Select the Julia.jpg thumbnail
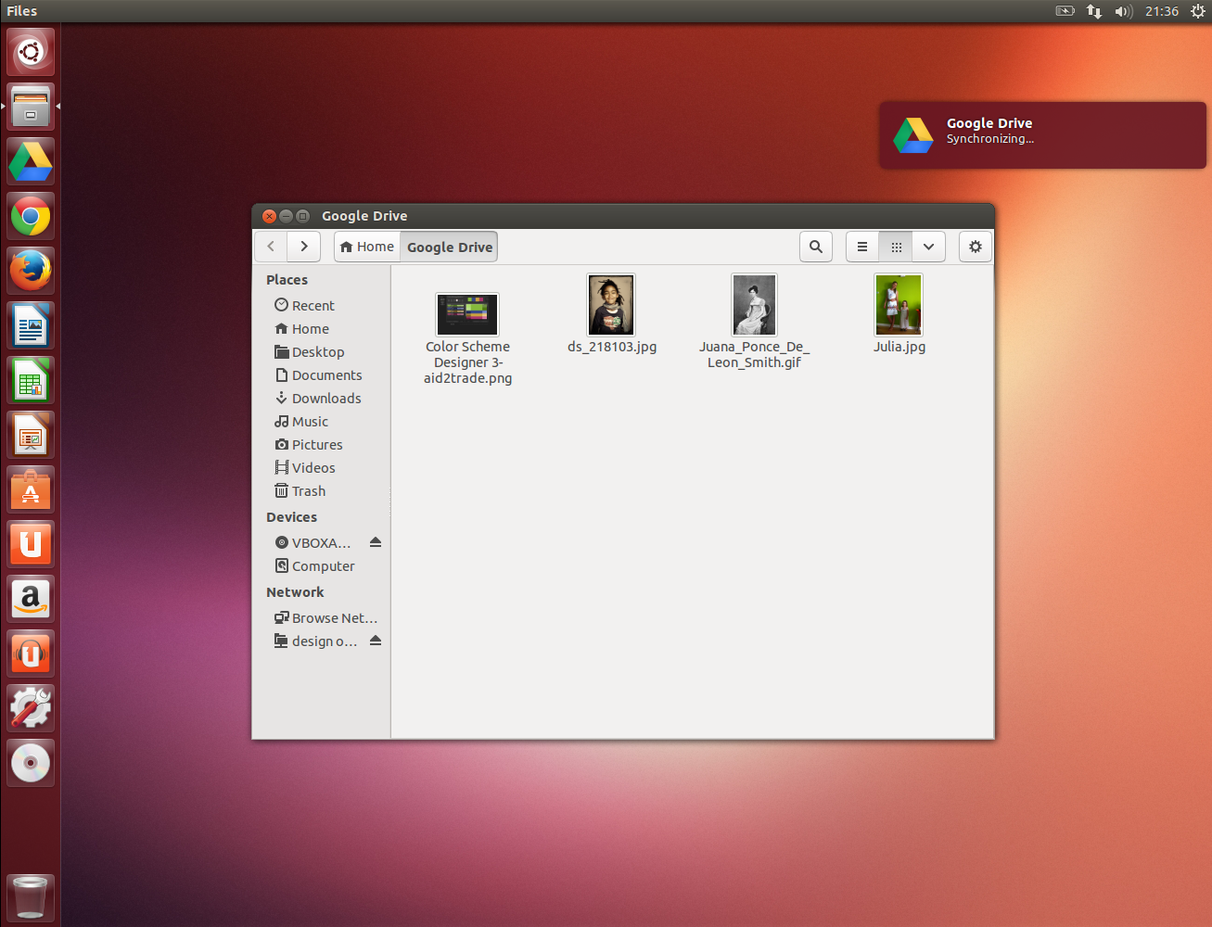 (899, 305)
